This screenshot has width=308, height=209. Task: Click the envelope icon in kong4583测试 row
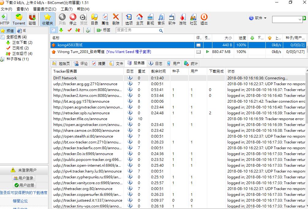click(199, 45)
